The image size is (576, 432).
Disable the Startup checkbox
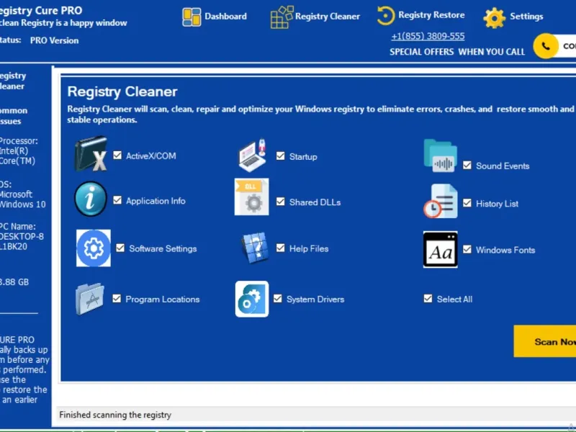(x=281, y=156)
